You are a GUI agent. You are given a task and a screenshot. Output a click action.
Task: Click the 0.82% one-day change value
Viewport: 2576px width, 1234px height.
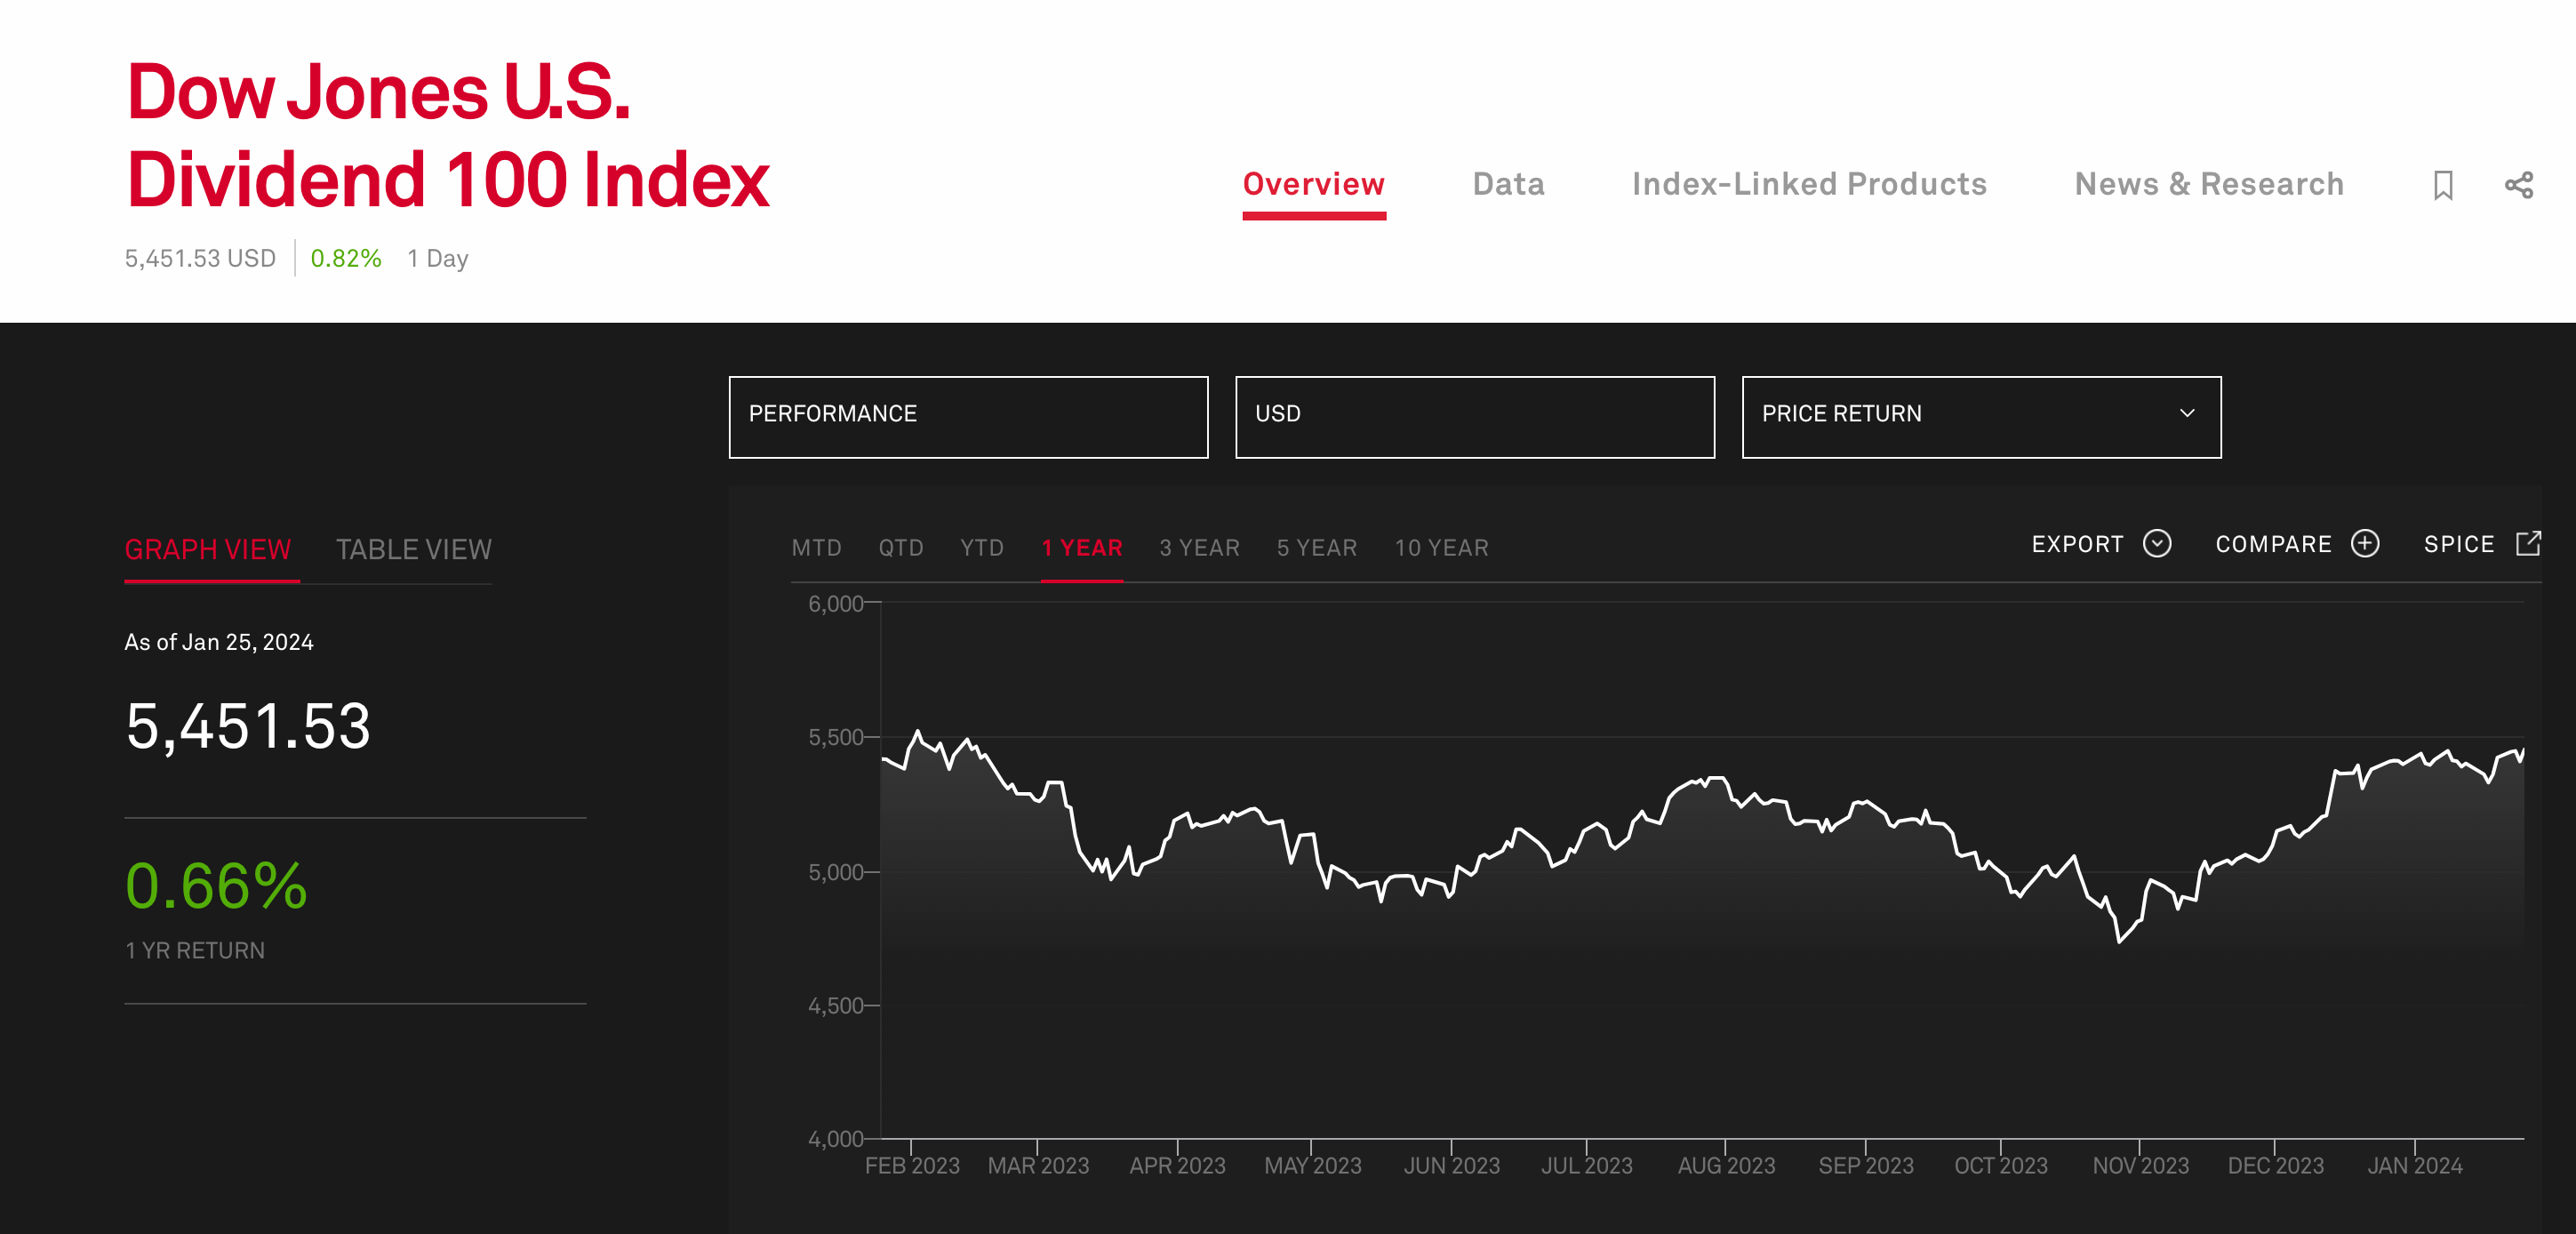346,258
